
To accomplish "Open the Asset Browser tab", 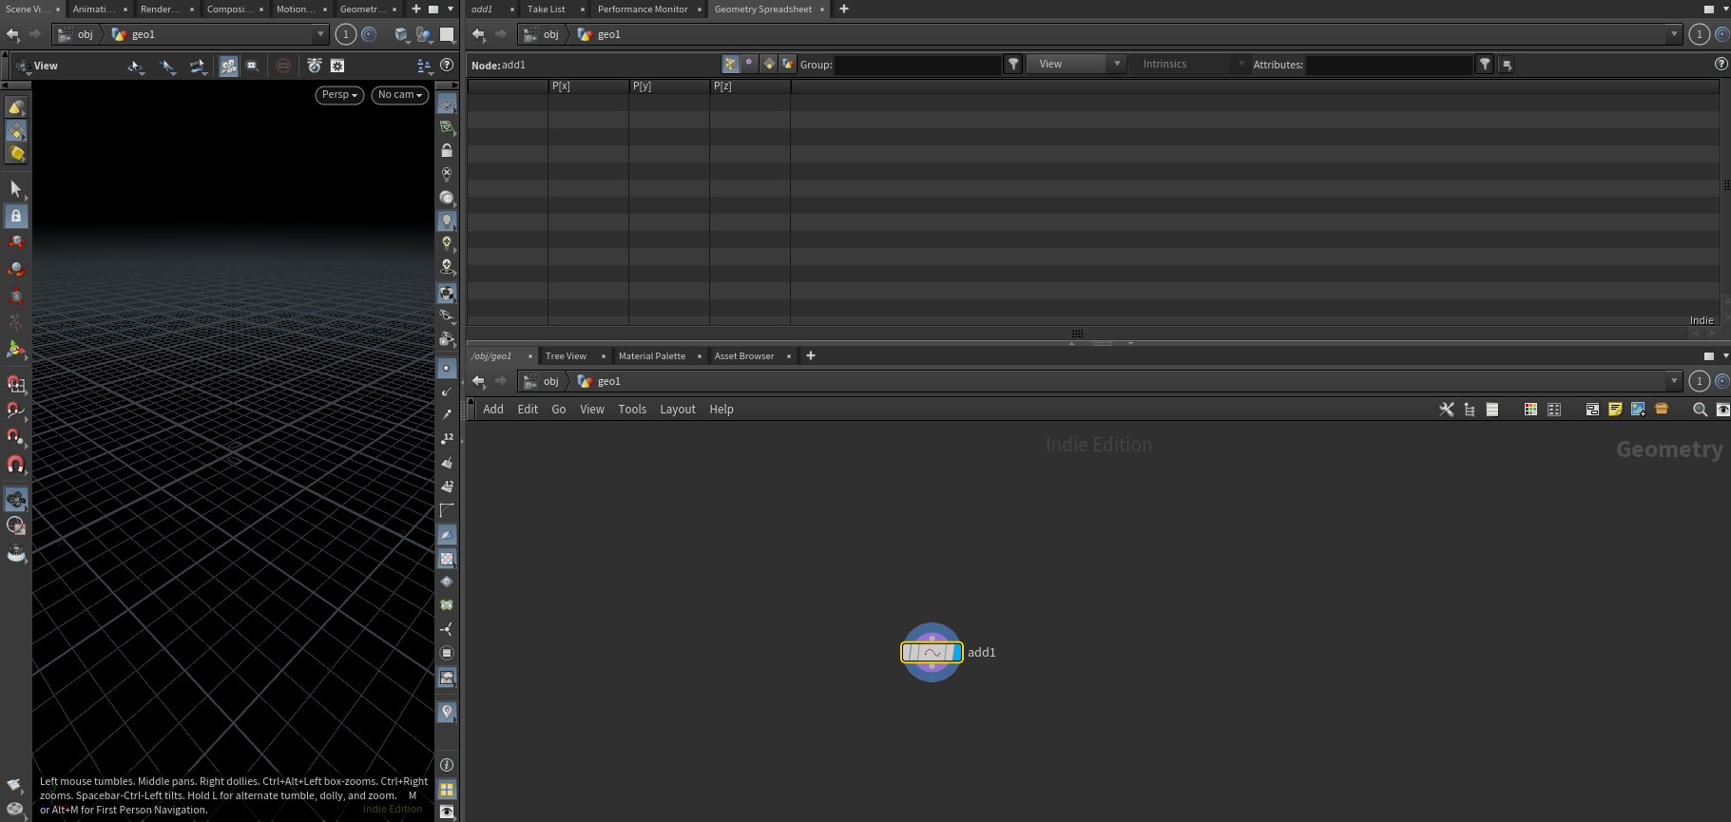I will tap(744, 355).
